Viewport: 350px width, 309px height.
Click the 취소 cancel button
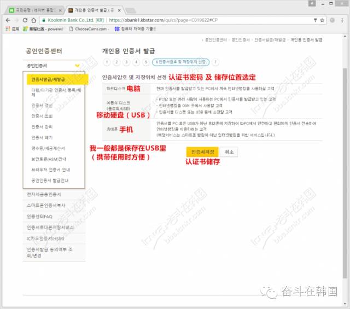pyautogui.click(x=229, y=152)
